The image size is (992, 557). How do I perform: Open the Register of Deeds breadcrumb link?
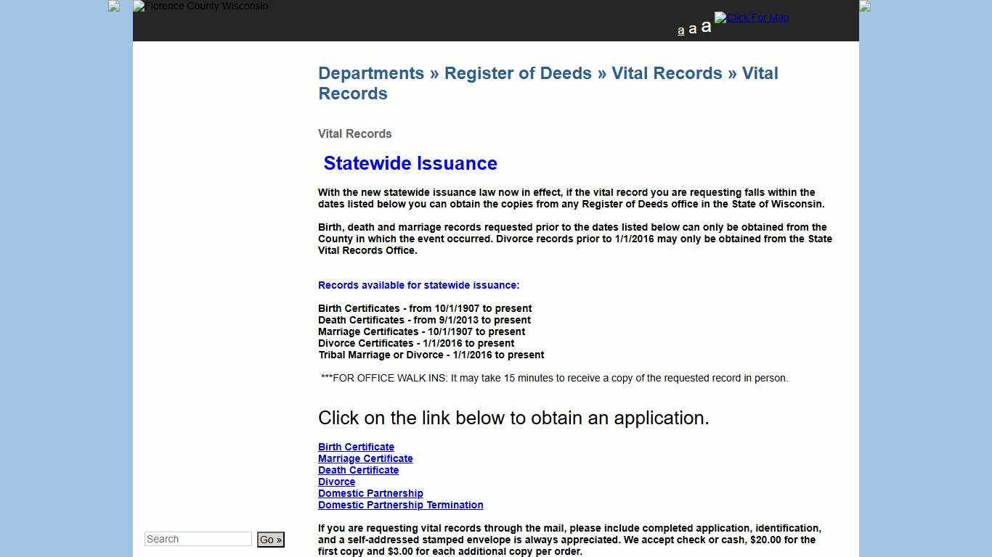point(518,73)
